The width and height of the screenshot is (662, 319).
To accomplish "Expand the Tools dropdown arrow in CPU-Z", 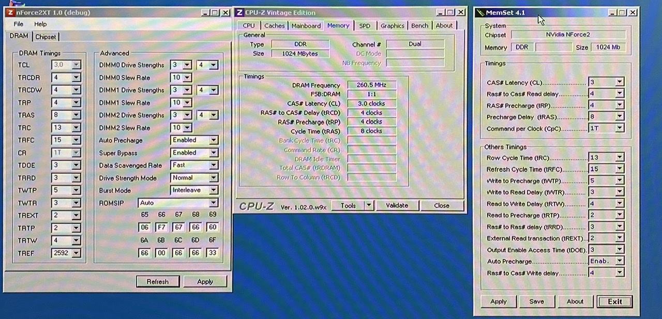I will [369, 205].
